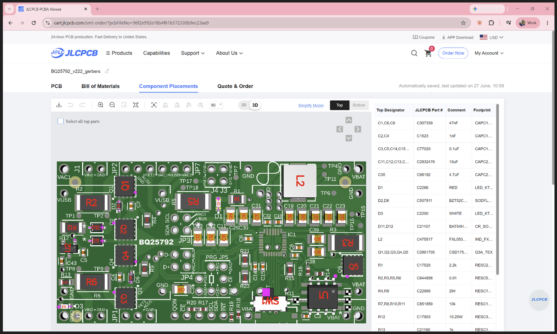557x334 pixels.
Task: Click the download icon in the placement toolbar
Action: [x=59, y=105]
